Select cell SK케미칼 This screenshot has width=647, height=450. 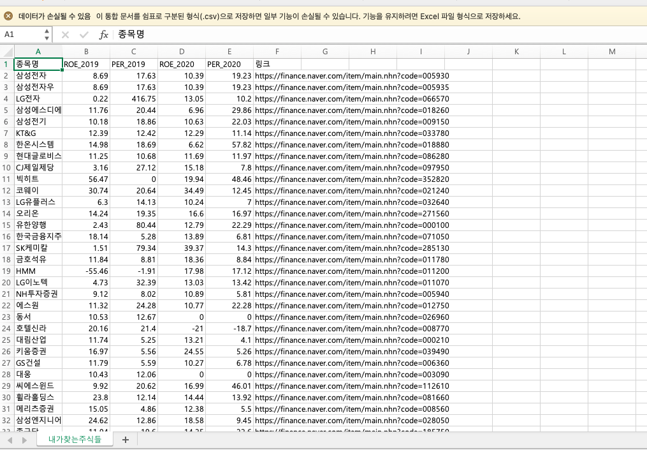[x=38, y=248]
